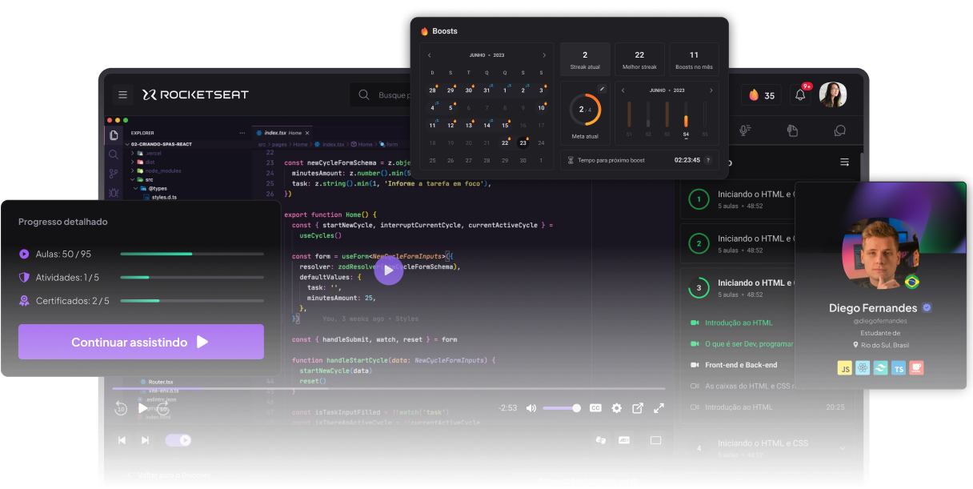Toggle the autoplay switch
The image size is (973, 489).
(x=178, y=440)
